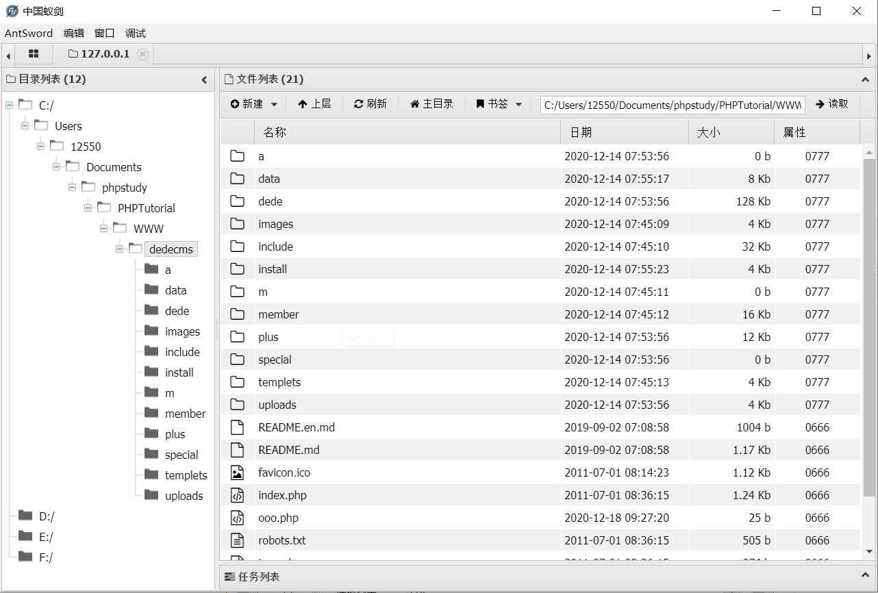Collapse the phpstudy tree node
The width and height of the screenshot is (878, 593).
[72, 188]
